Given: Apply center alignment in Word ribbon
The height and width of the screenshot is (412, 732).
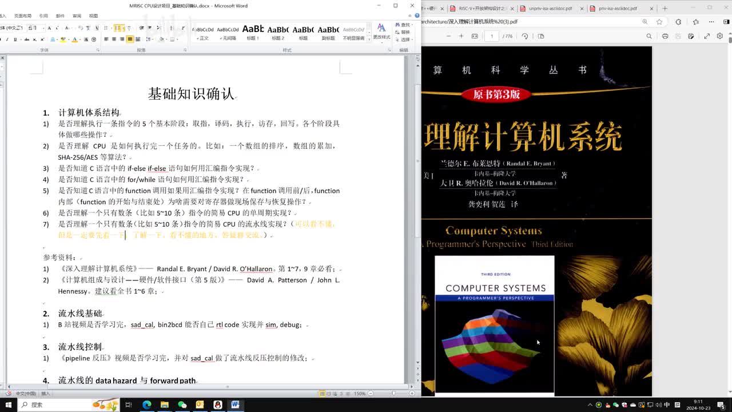Looking at the screenshot, I should click(114, 39).
